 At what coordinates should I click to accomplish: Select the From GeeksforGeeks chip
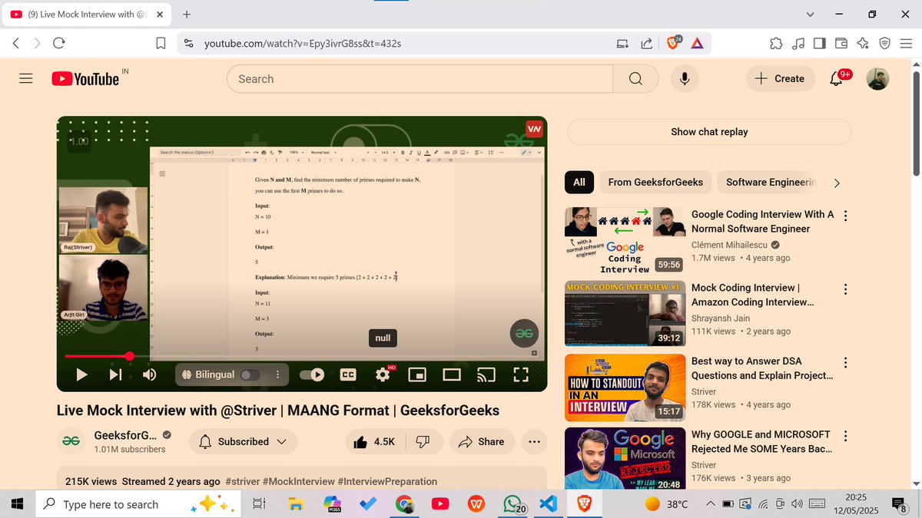655,182
